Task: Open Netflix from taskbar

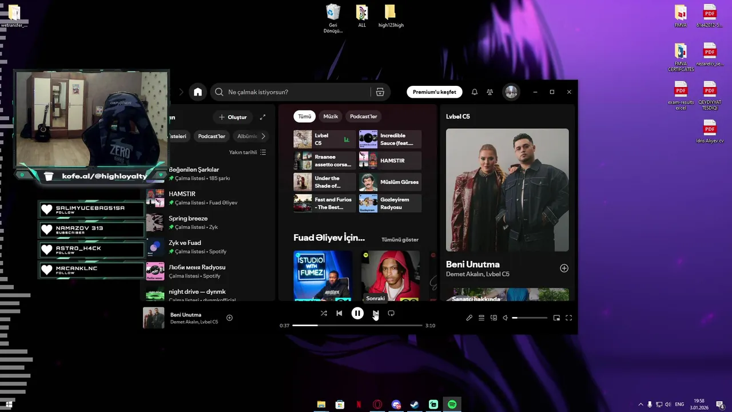Action: click(359, 405)
